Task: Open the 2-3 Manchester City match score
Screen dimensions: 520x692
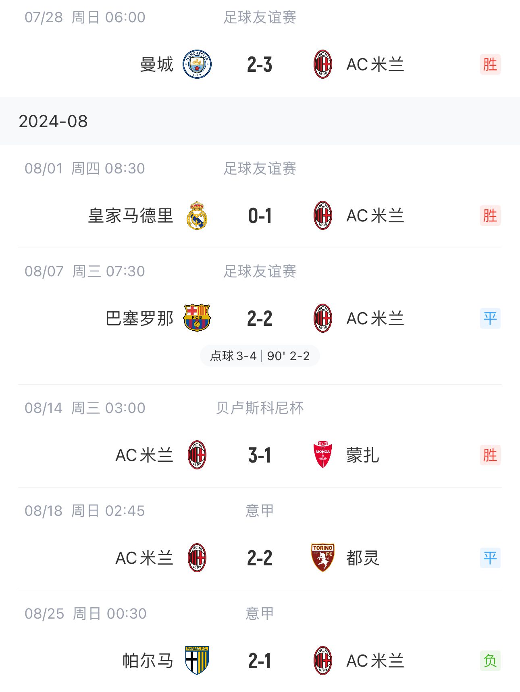Action: 260,65
